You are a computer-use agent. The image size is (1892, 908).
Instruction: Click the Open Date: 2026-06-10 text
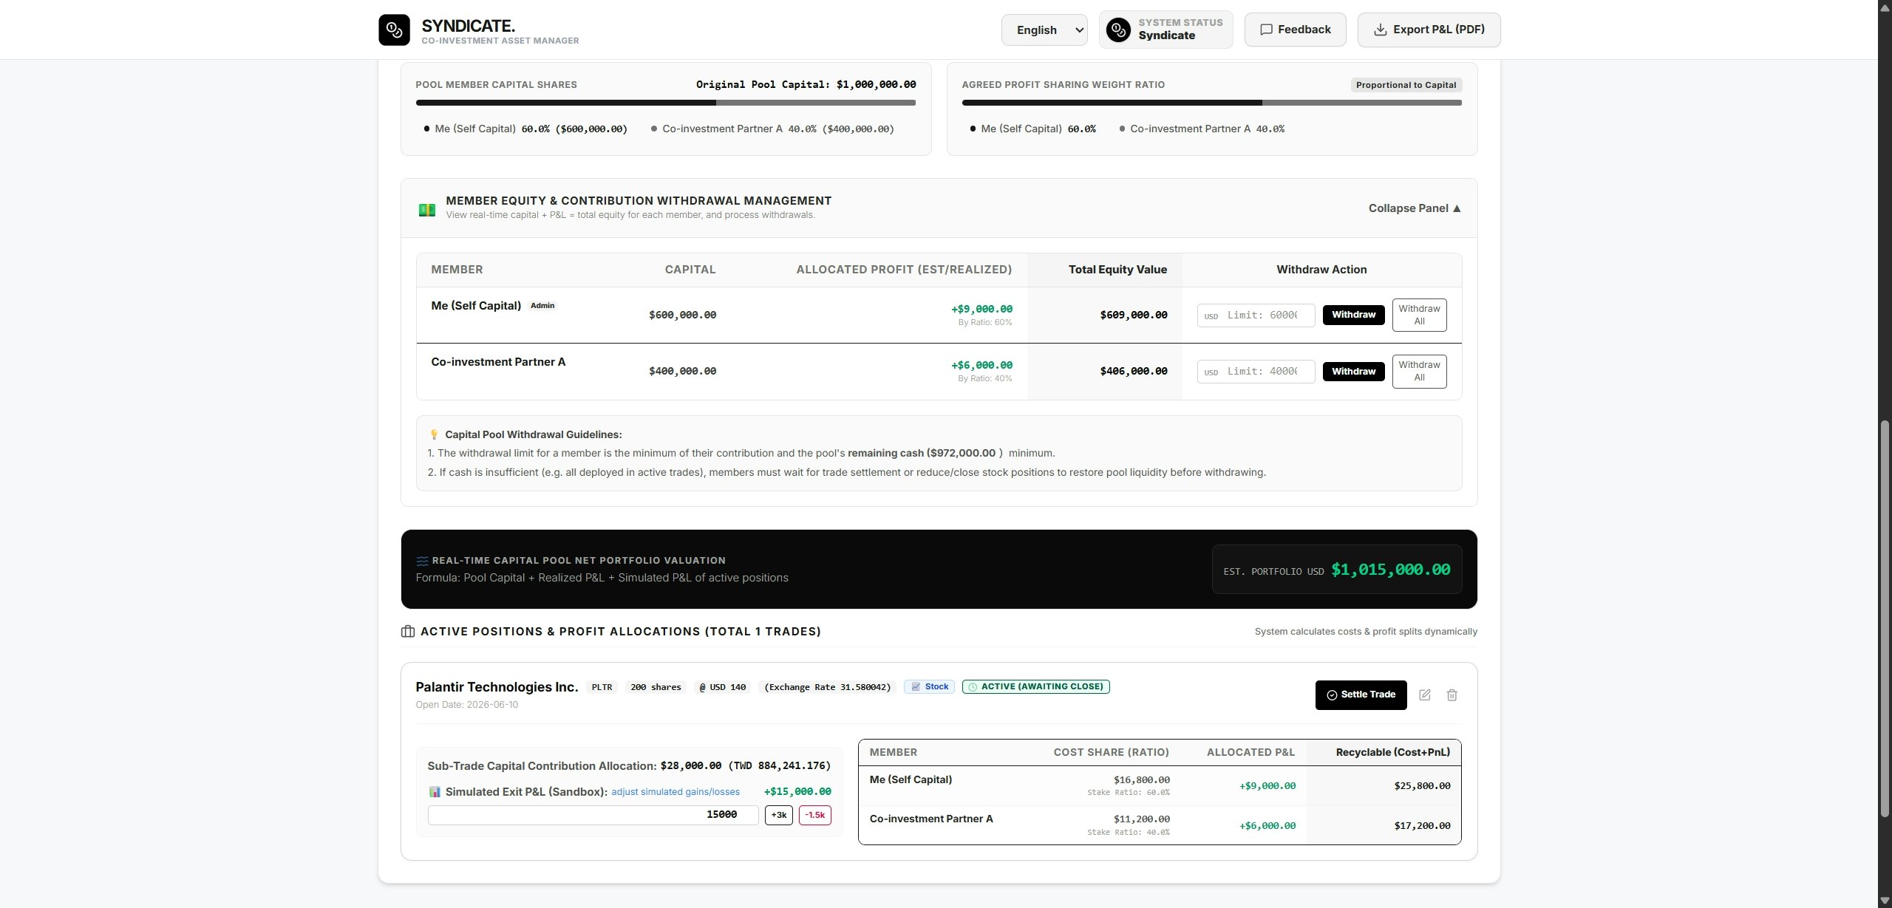pos(467,705)
